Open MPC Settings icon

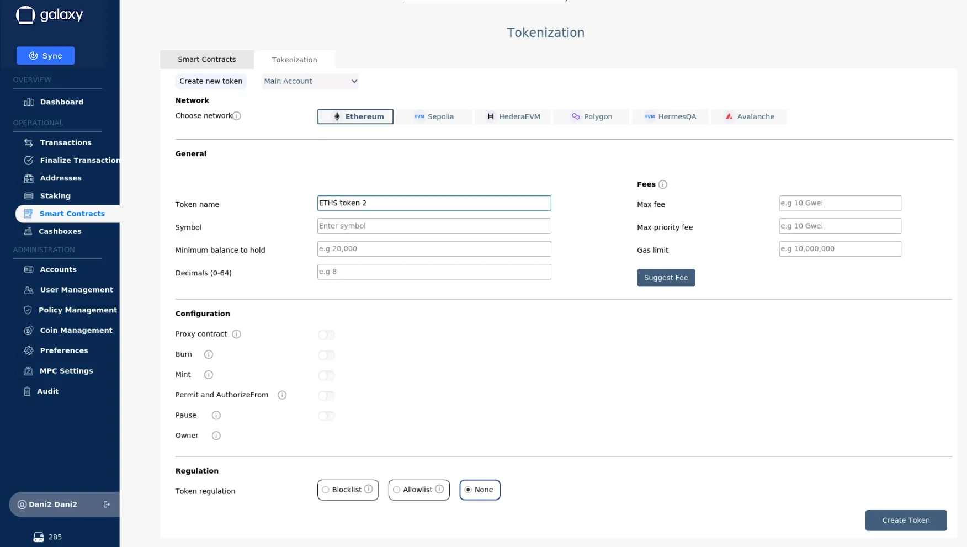pos(28,371)
